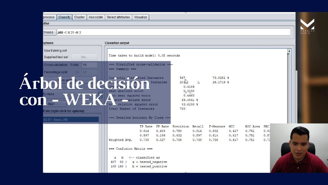Open the Preprocess tab

[x=49, y=17]
